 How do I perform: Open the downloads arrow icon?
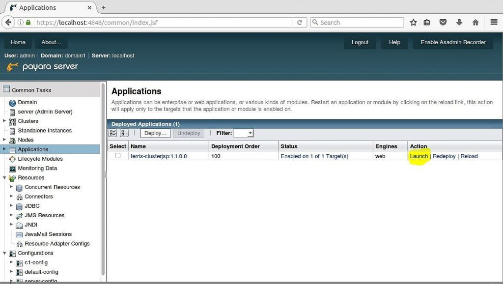(x=459, y=23)
